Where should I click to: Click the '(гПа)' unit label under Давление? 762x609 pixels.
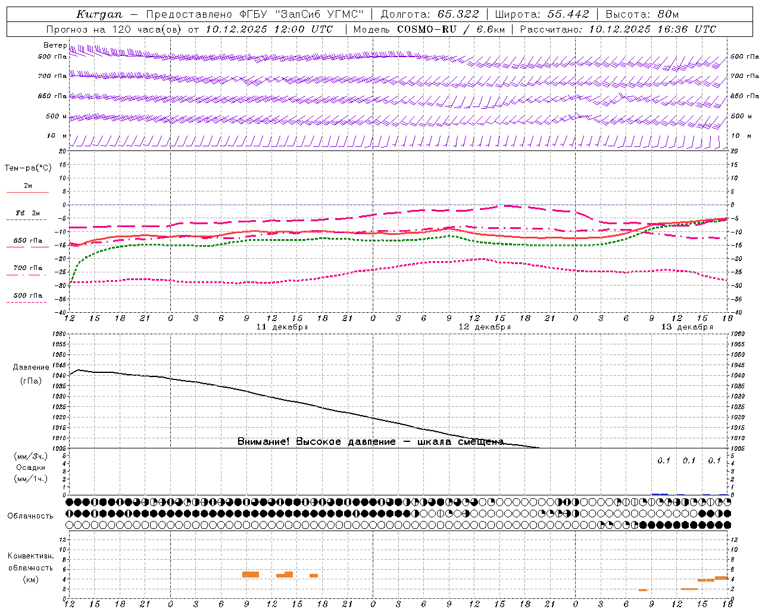point(31,381)
